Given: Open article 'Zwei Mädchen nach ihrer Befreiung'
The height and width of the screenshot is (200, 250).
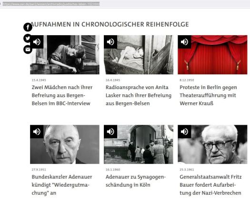Looking at the screenshot, I should click(62, 95).
